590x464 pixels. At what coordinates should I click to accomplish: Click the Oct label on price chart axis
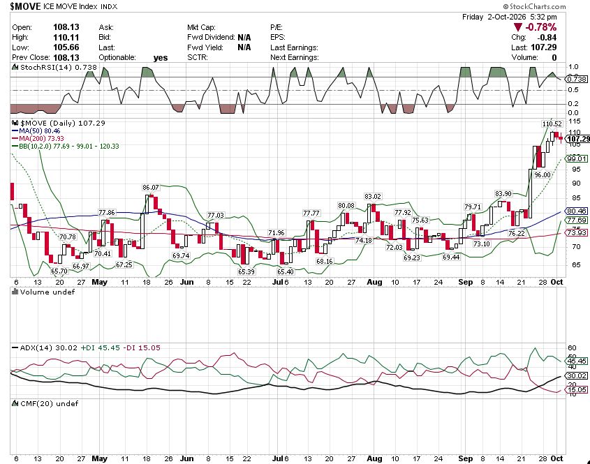(x=557, y=282)
